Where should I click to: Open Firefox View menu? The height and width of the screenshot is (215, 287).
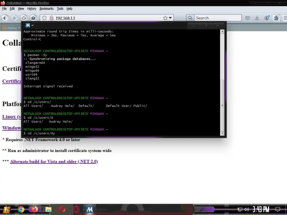pyautogui.click(x=21, y=9)
